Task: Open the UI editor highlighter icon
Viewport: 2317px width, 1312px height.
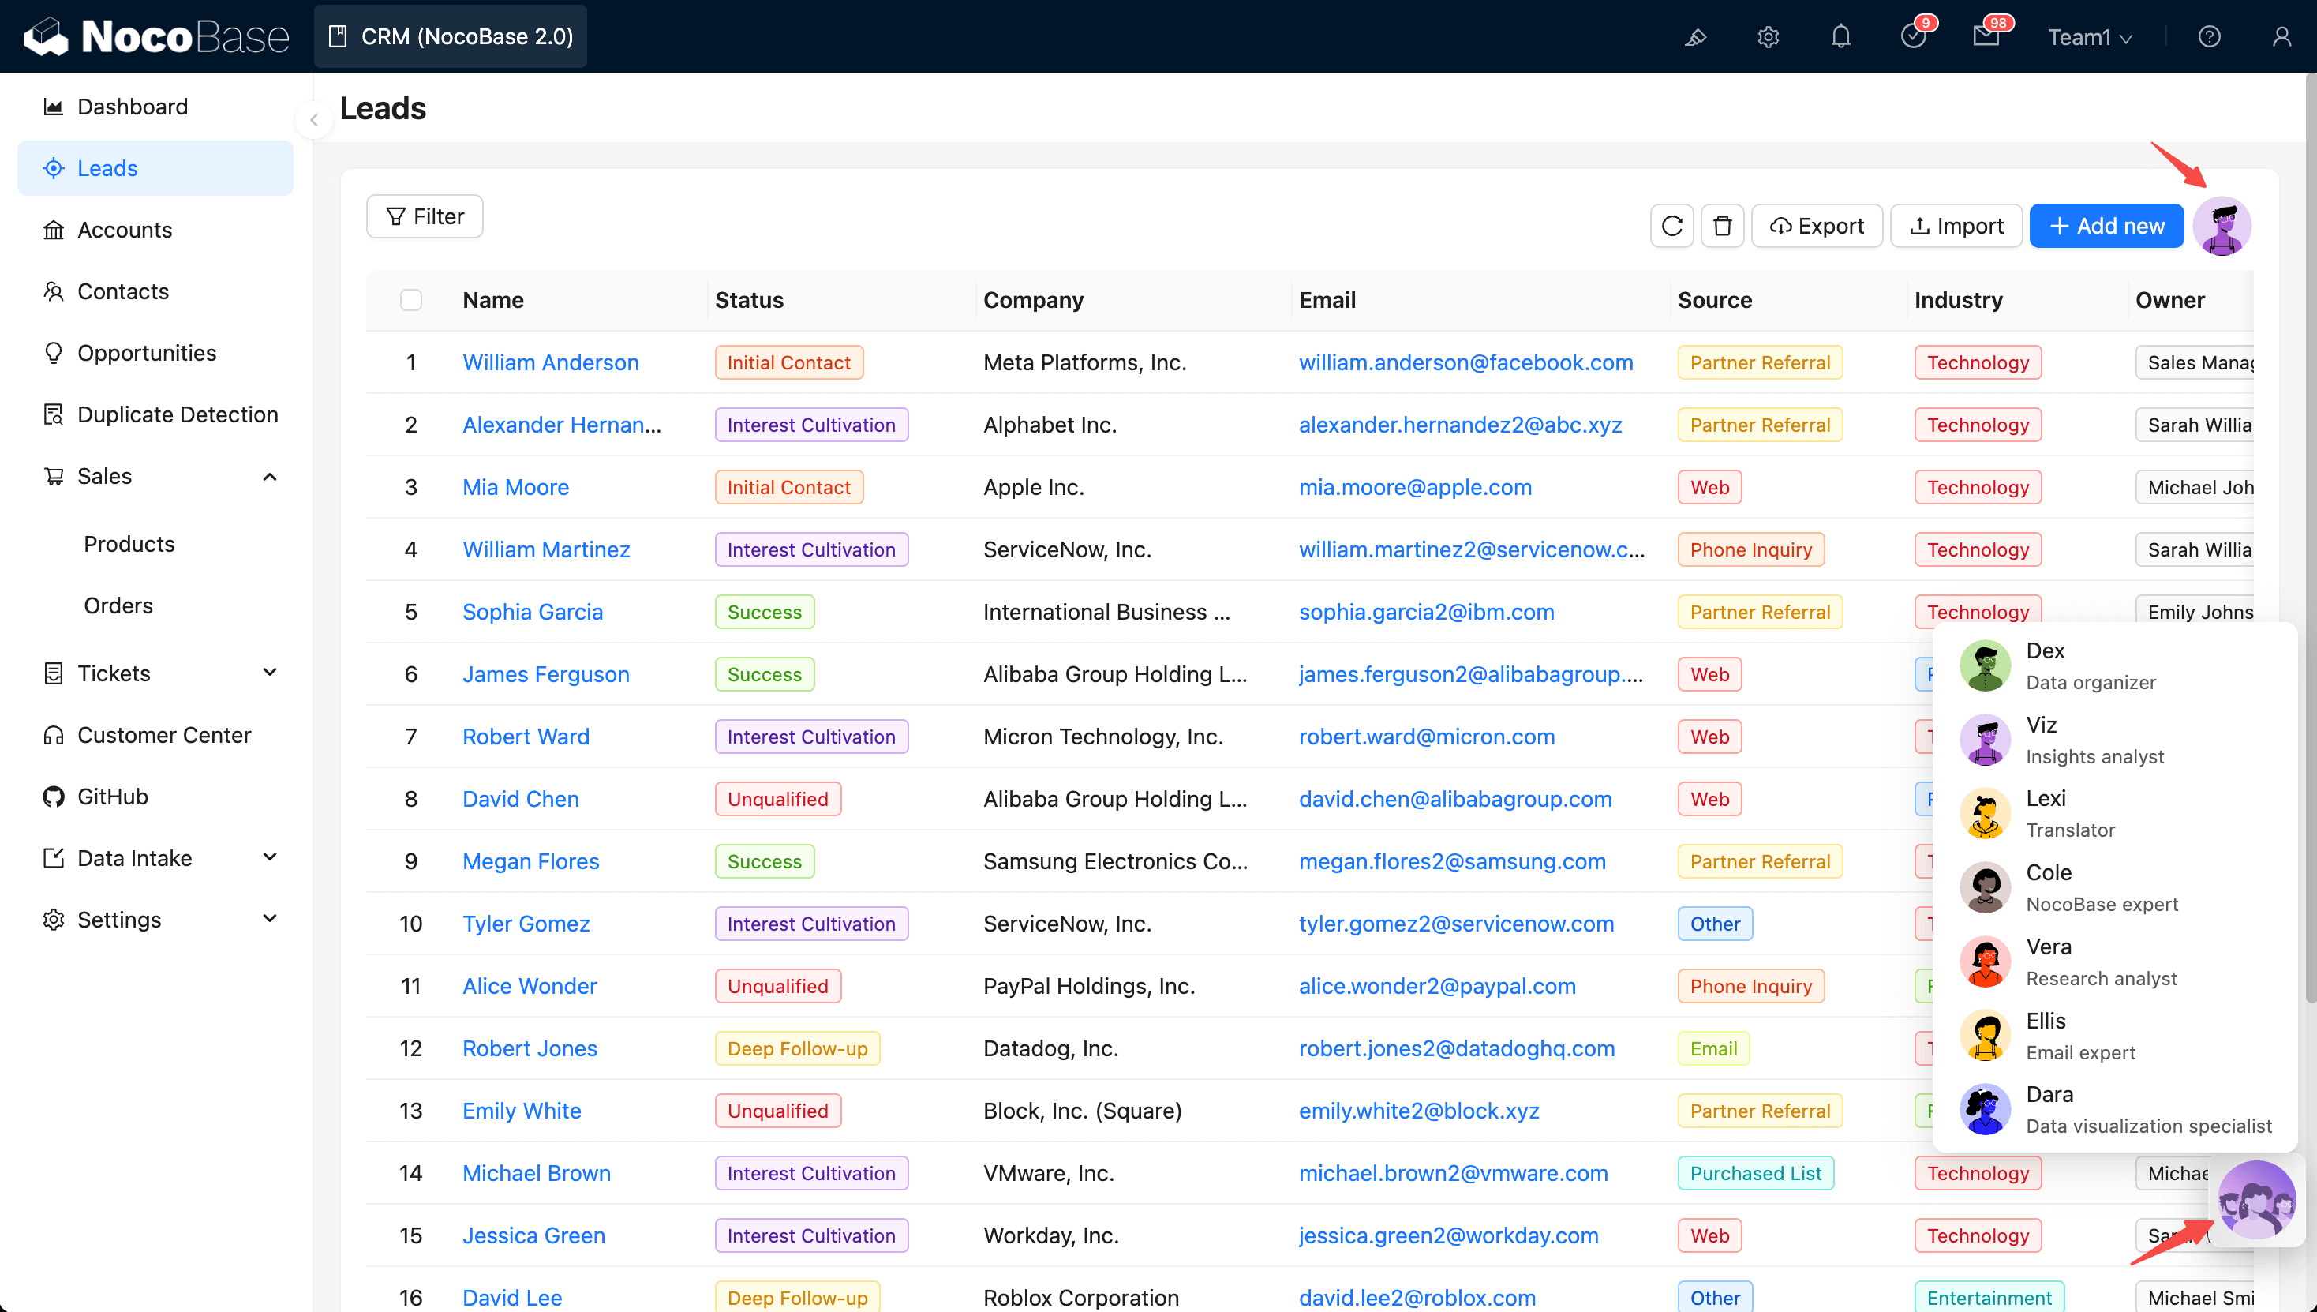Action: point(1695,37)
